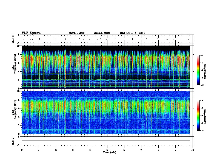Click the time axis tick label '0'

pyautogui.click(x=22, y=150)
